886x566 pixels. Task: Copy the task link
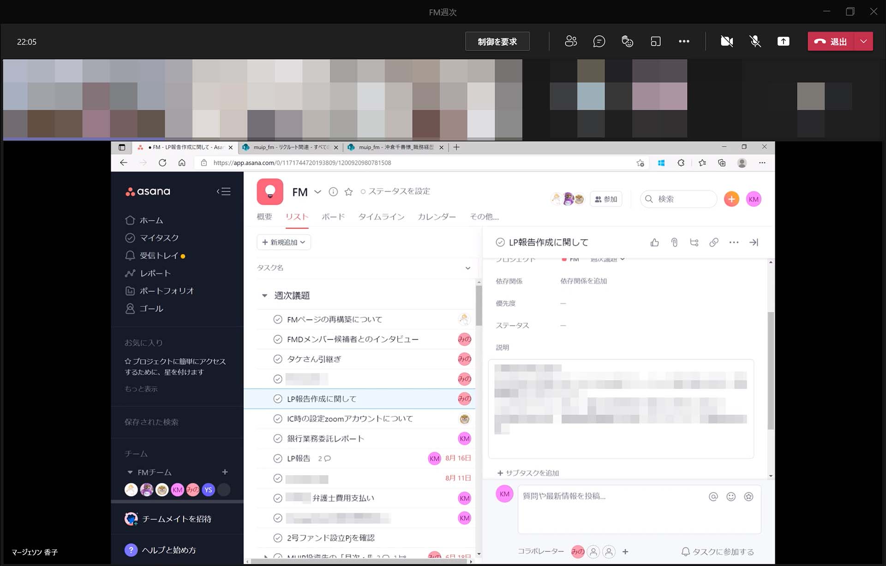tap(714, 242)
